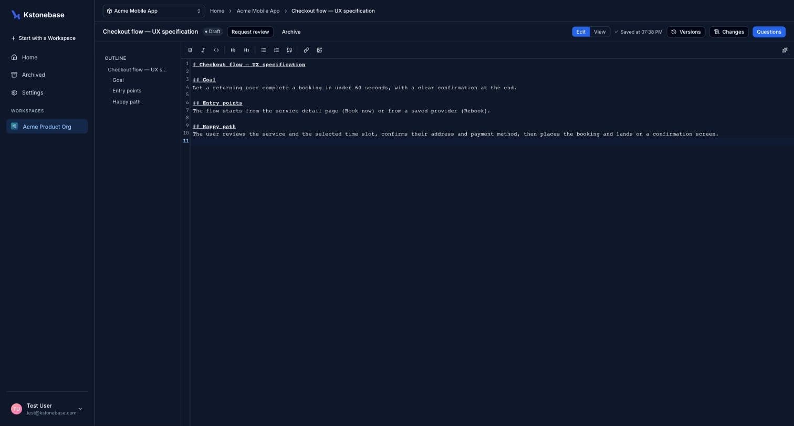Viewport: 794px width, 426px height.
Task: Open the Questions panel
Action: tap(769, 32)
